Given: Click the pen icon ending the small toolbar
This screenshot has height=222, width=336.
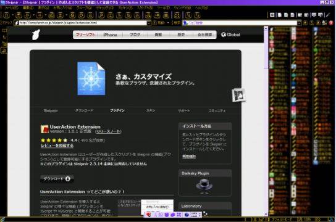Looking at the screenshot, I should [x=328, y=15].
